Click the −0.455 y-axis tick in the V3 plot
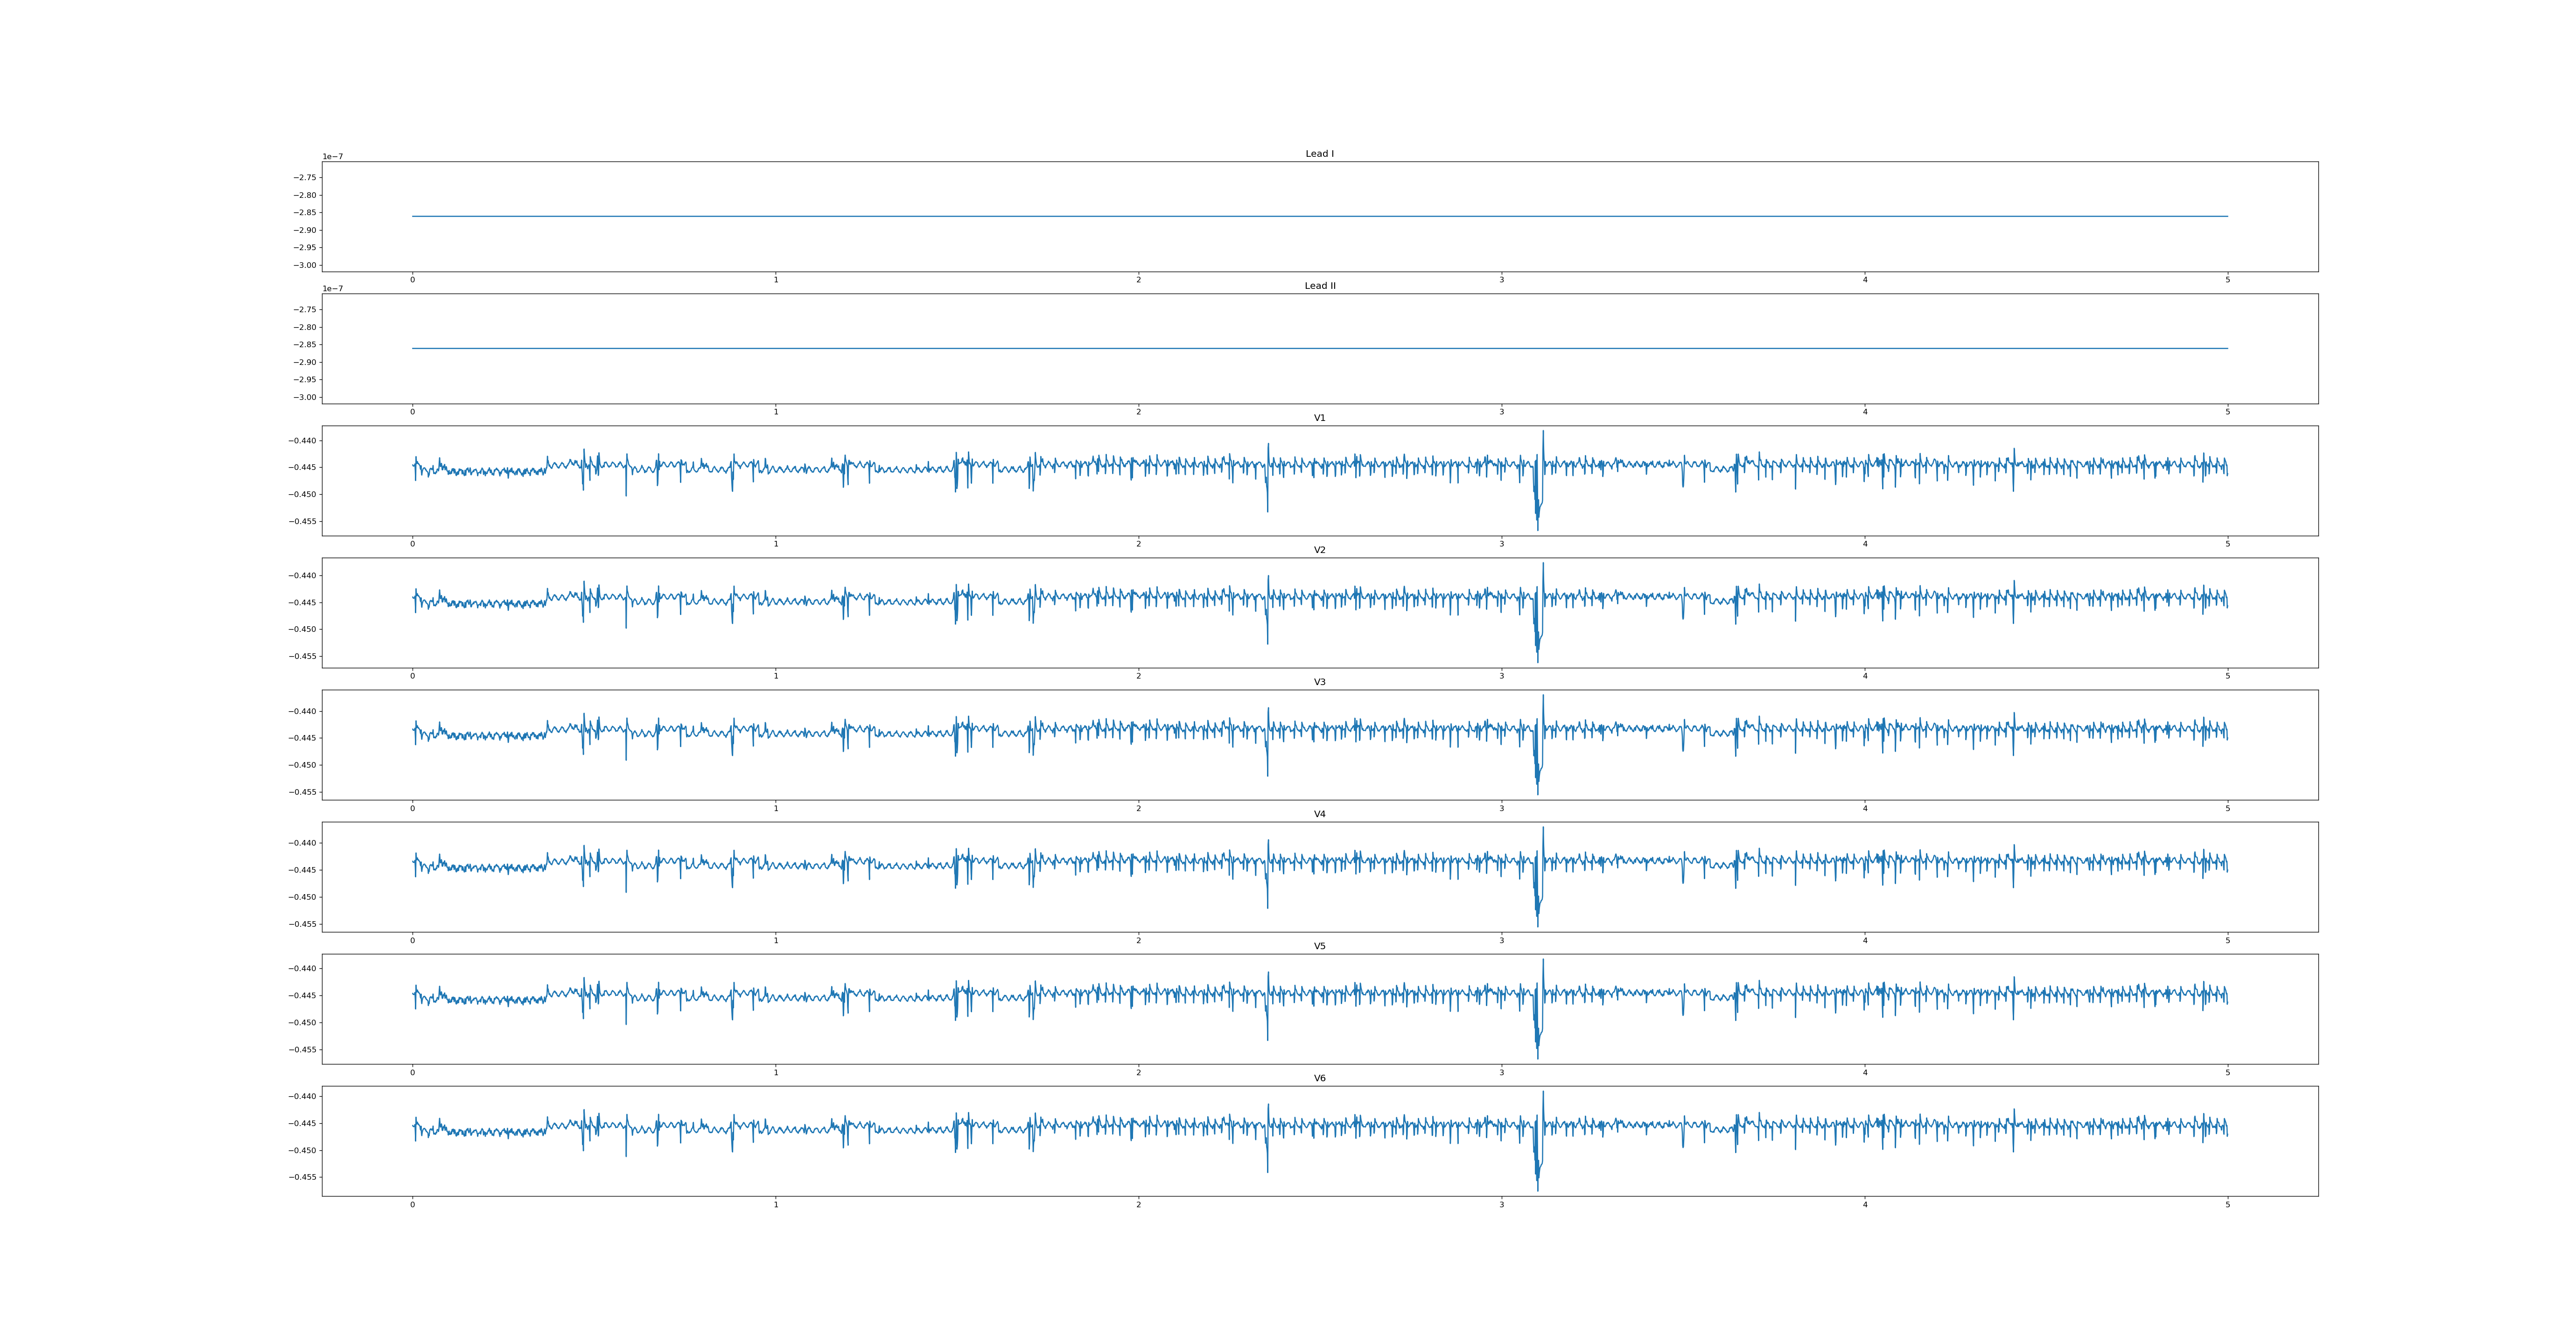The height and width of the screenshot is (1344, 2576). [x=303, y=792]
